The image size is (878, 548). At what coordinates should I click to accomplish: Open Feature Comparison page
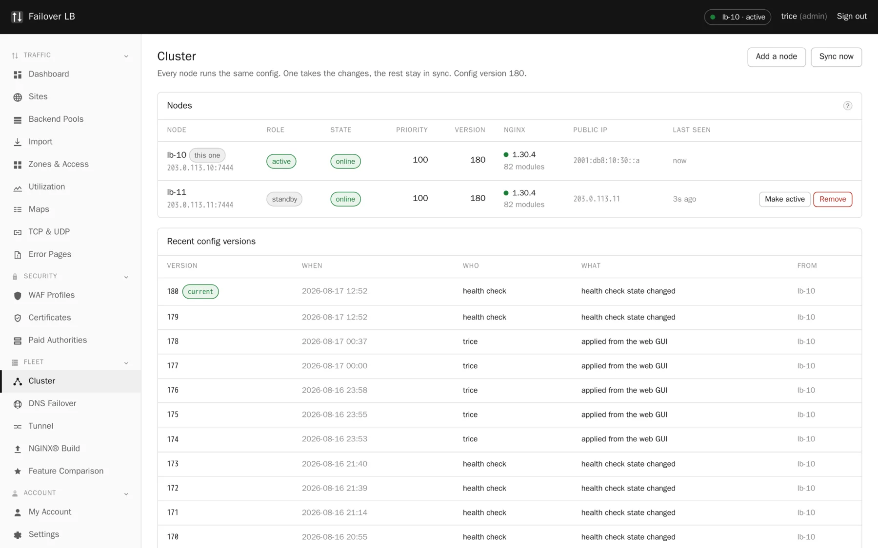[x=71, y=471]
